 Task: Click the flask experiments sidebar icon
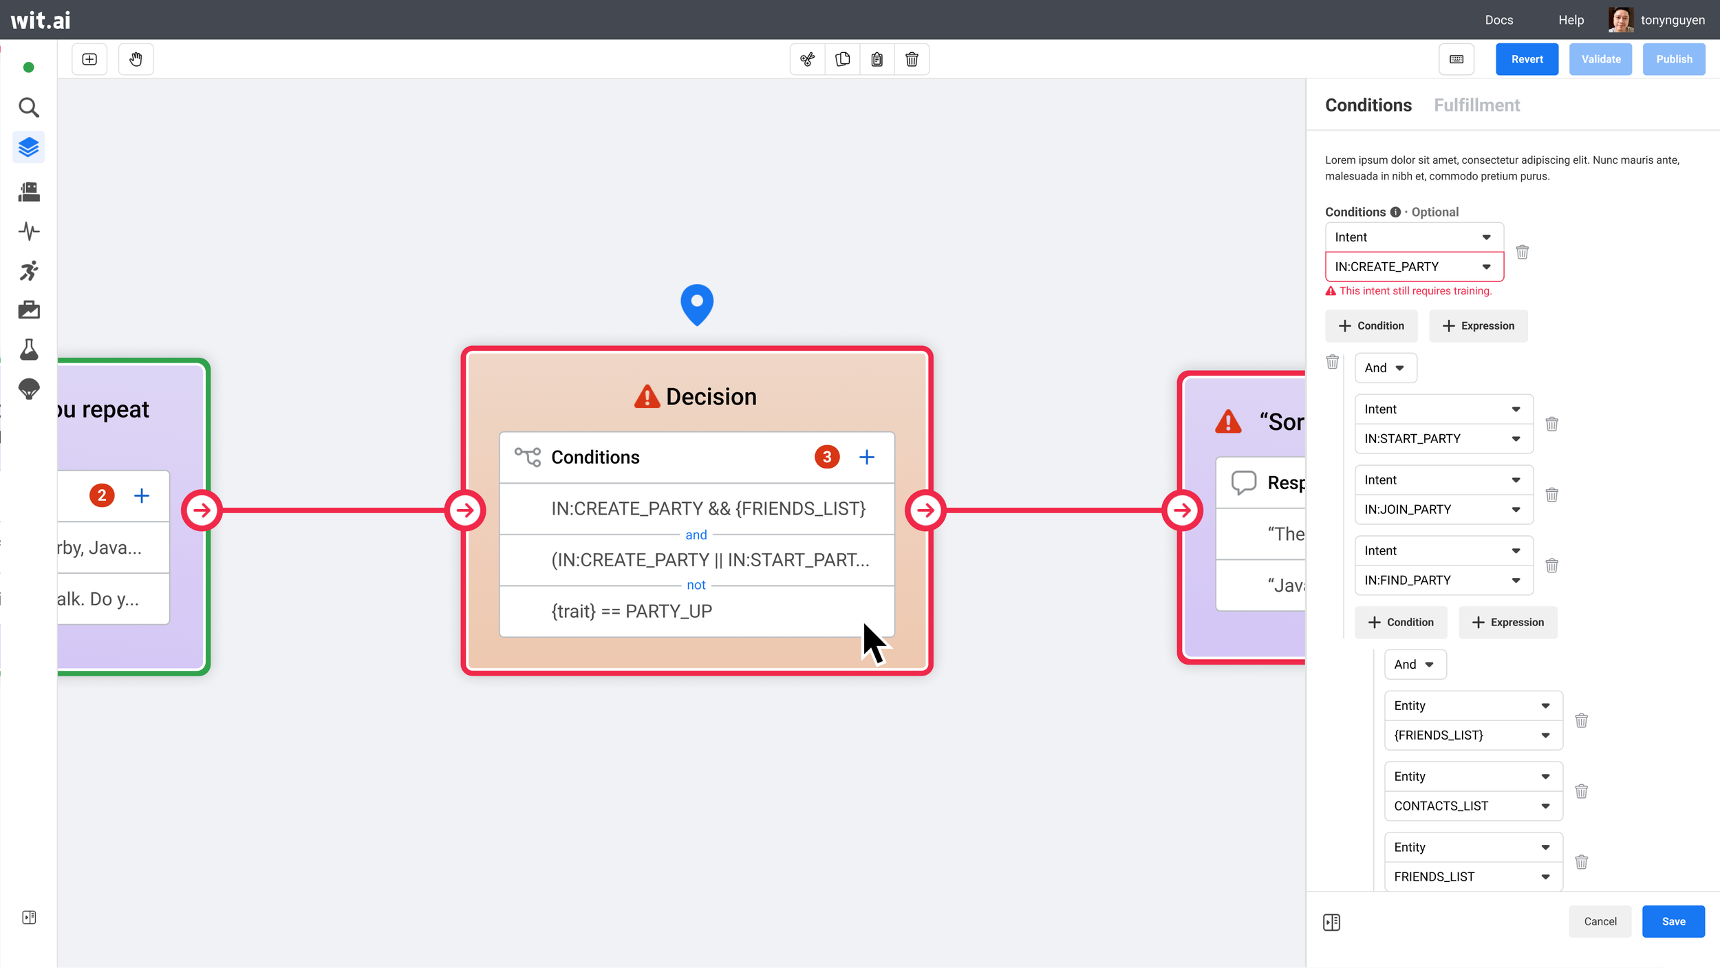(x=28, y=349)
